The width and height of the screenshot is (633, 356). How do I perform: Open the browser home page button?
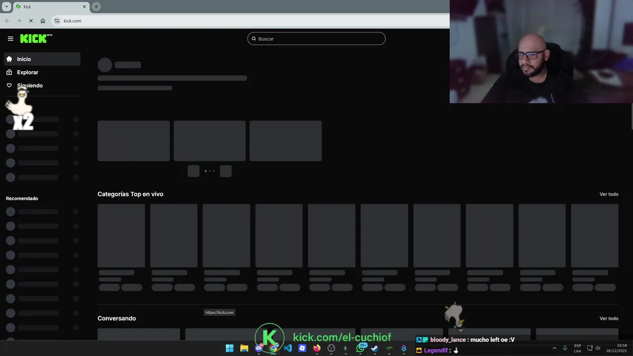click(43, 21)
